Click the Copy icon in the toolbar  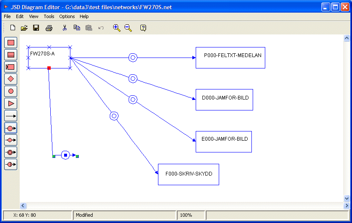tap(77, 28)
